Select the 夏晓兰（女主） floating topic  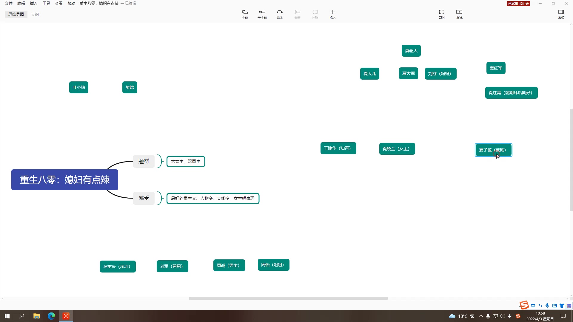(397, 149)
